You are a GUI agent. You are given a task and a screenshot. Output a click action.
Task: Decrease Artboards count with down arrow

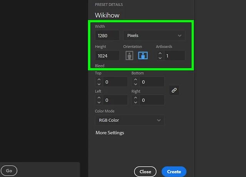pyautogui.click(x=160, y=58)
